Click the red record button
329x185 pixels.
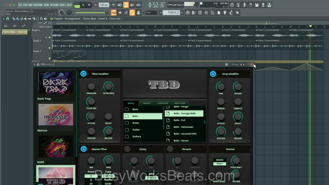95,5
